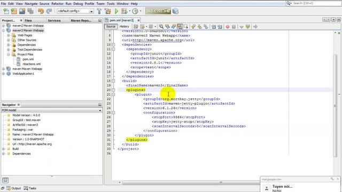Click the Save All toolbar icon

point(30,11)
